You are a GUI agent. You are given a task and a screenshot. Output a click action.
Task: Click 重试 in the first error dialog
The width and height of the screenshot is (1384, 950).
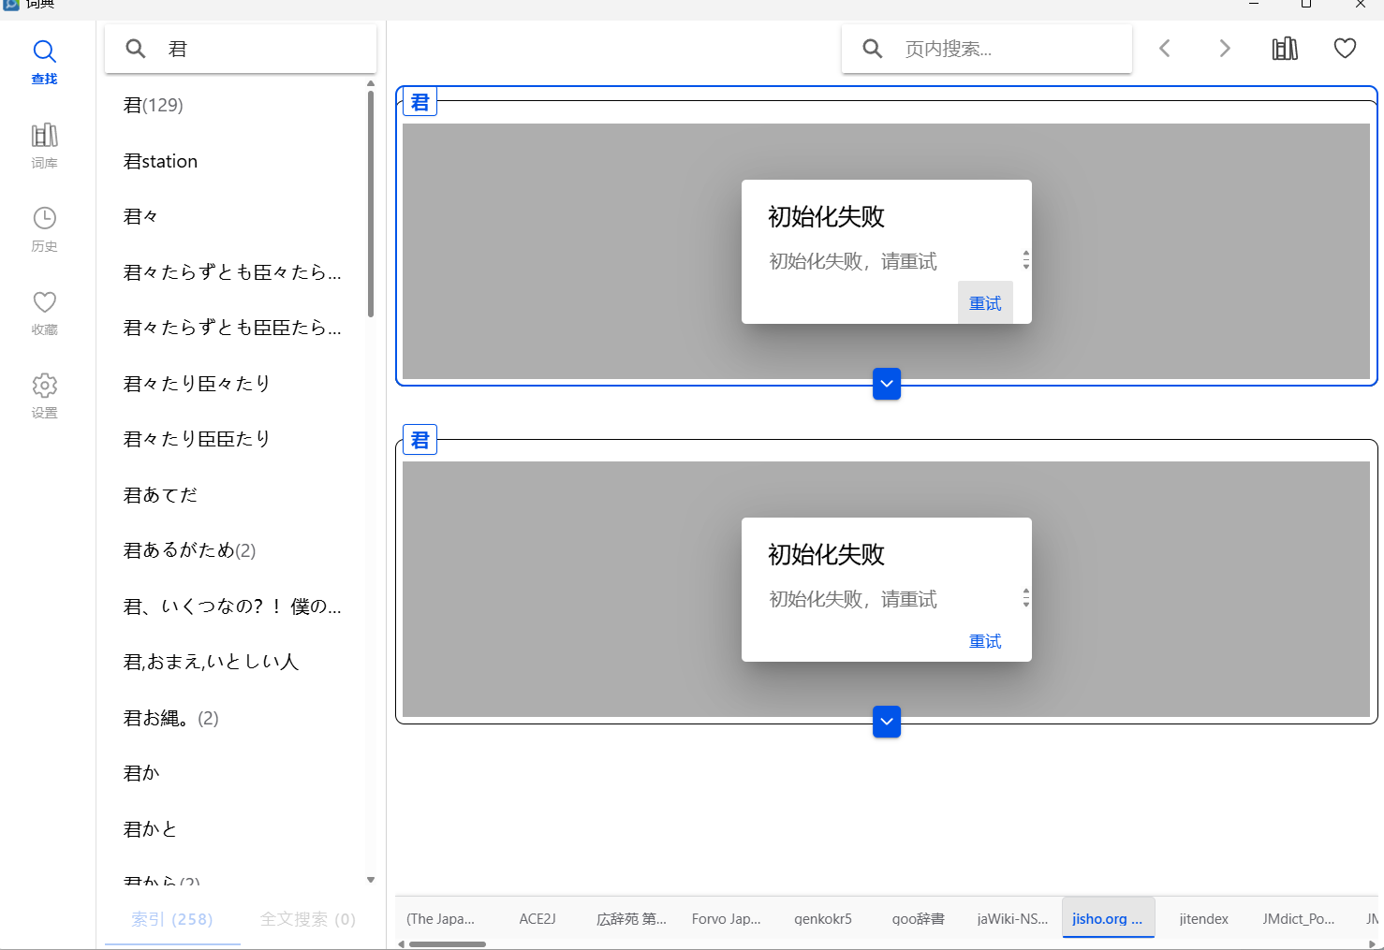pos(985,303)
